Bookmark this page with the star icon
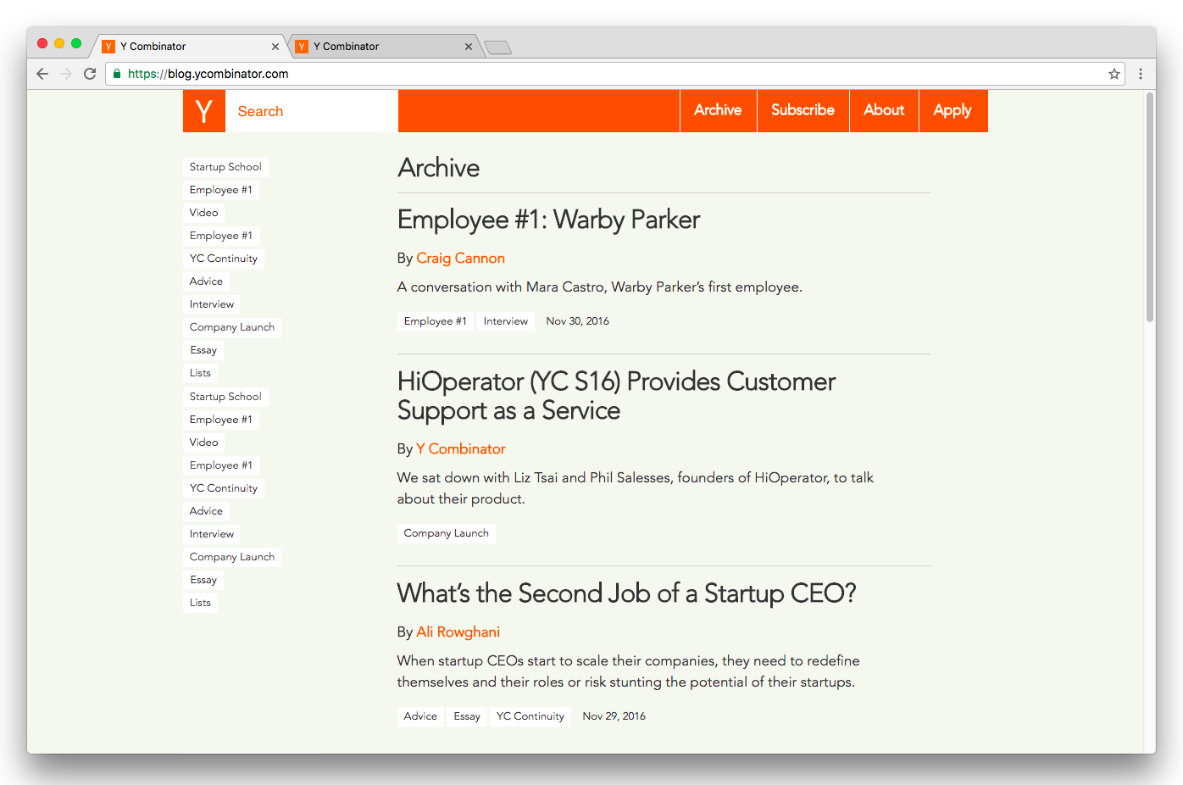 click(x=1114, y=74)
